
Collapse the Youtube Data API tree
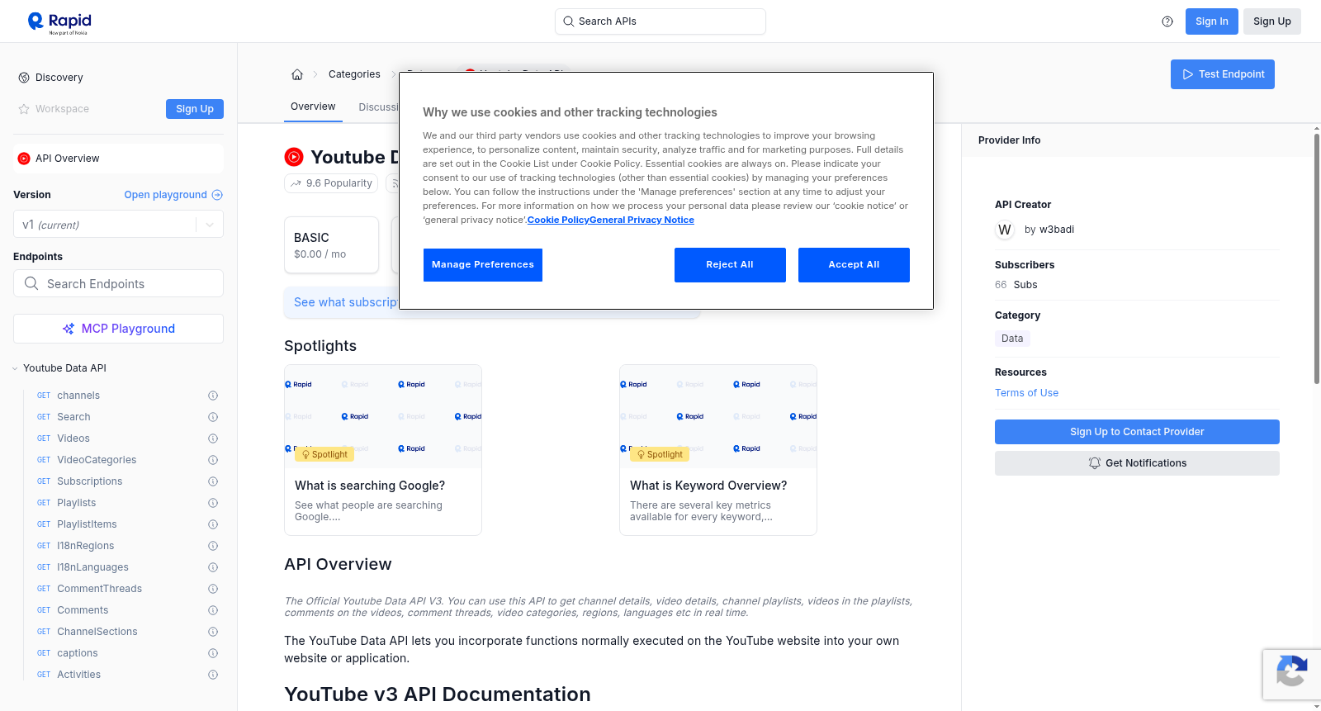point(15,368)
